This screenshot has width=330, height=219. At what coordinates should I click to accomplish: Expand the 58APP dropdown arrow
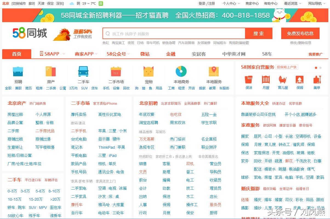64,54
